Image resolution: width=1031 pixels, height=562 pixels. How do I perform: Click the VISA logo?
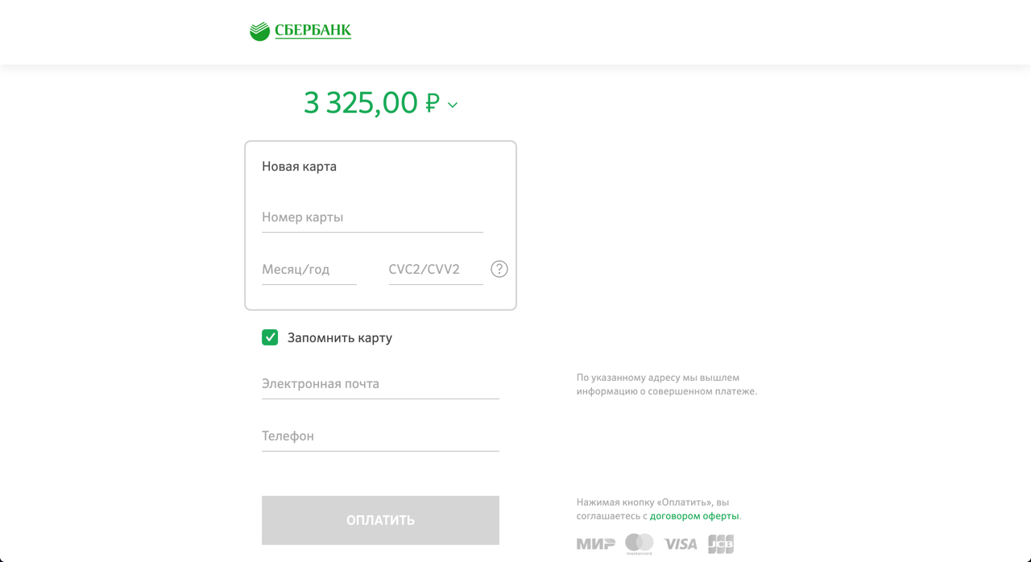(x=681, y=544)
